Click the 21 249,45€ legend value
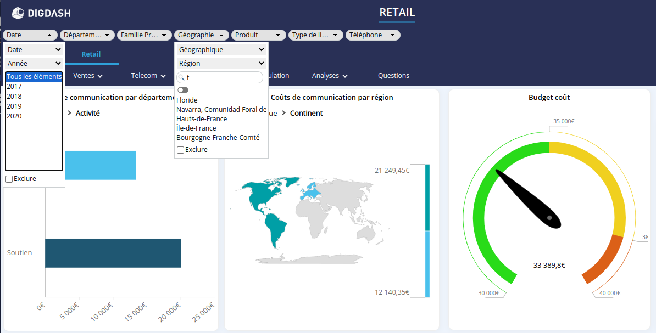Image resolution: width=656 pixels, height=333 pixels. point(392,171)
